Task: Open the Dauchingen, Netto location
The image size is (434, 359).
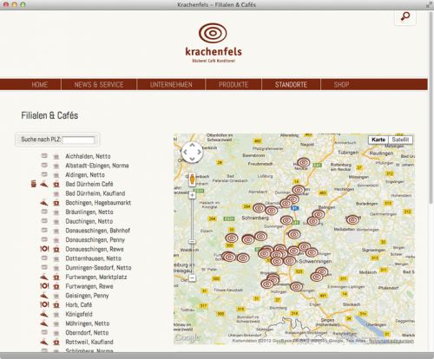Action: coord(89,221)
